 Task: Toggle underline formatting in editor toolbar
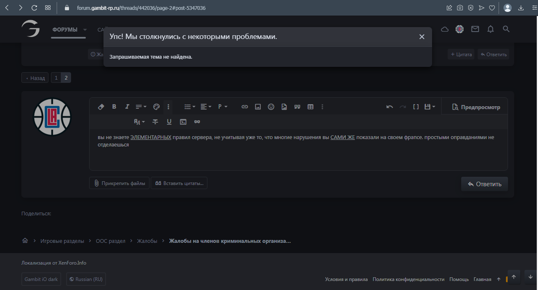(169, 122)
